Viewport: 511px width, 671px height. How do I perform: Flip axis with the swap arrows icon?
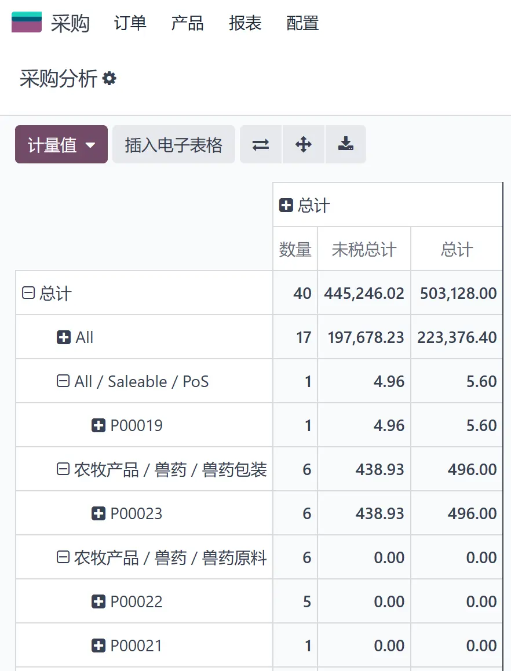click(x=261, y=145)
